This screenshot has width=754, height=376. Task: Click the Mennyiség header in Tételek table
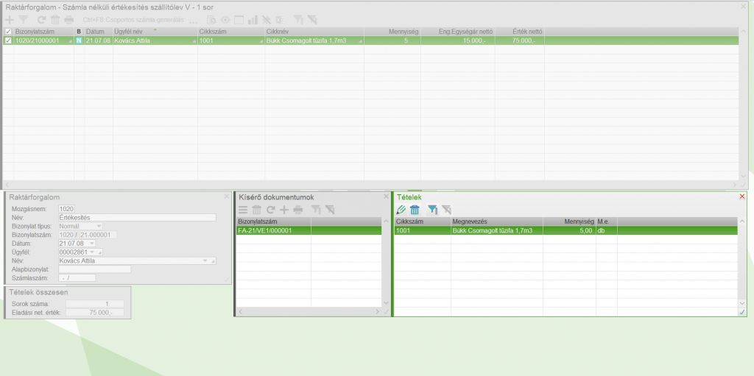(568, 221)
